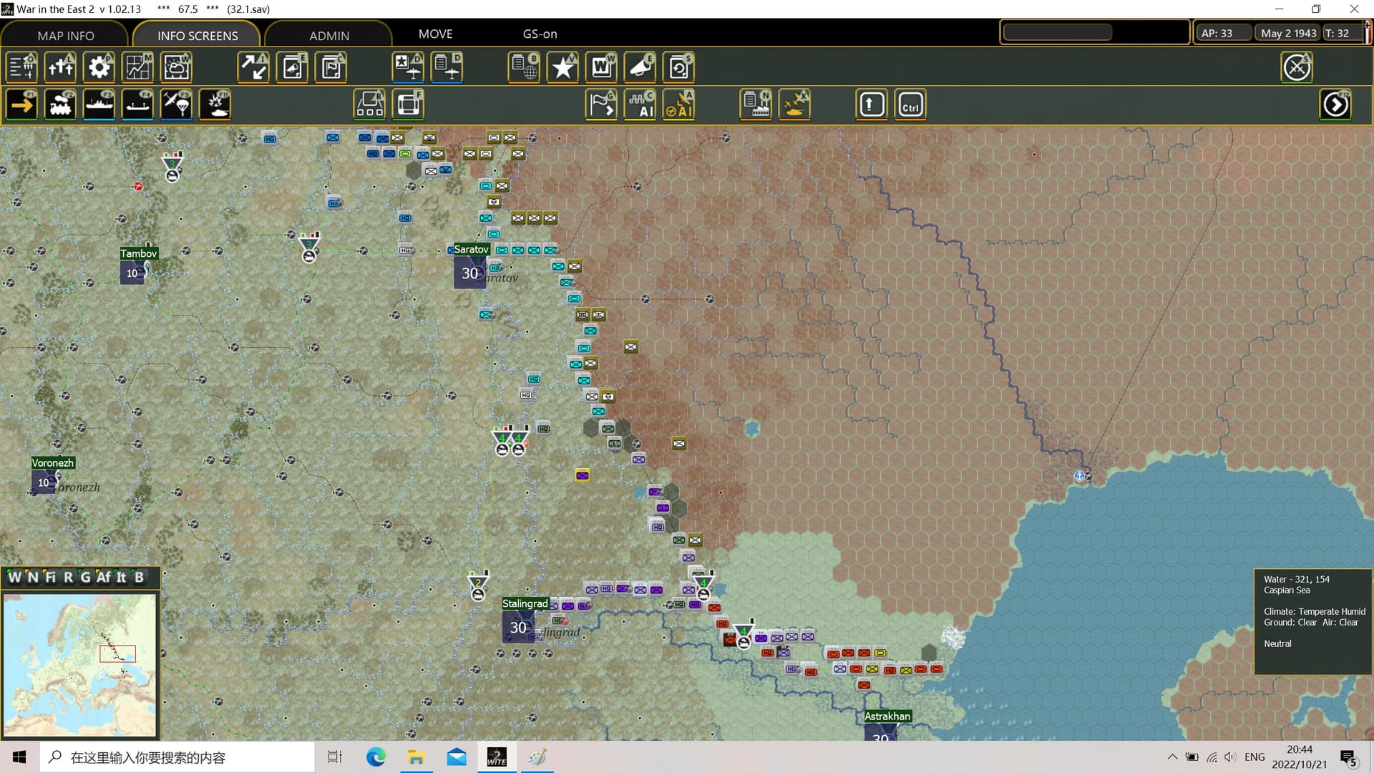Select the Astrakhan city label
Image resolution: width=1374 pixels, height=773 pixels.
click(x=887, y=716)
